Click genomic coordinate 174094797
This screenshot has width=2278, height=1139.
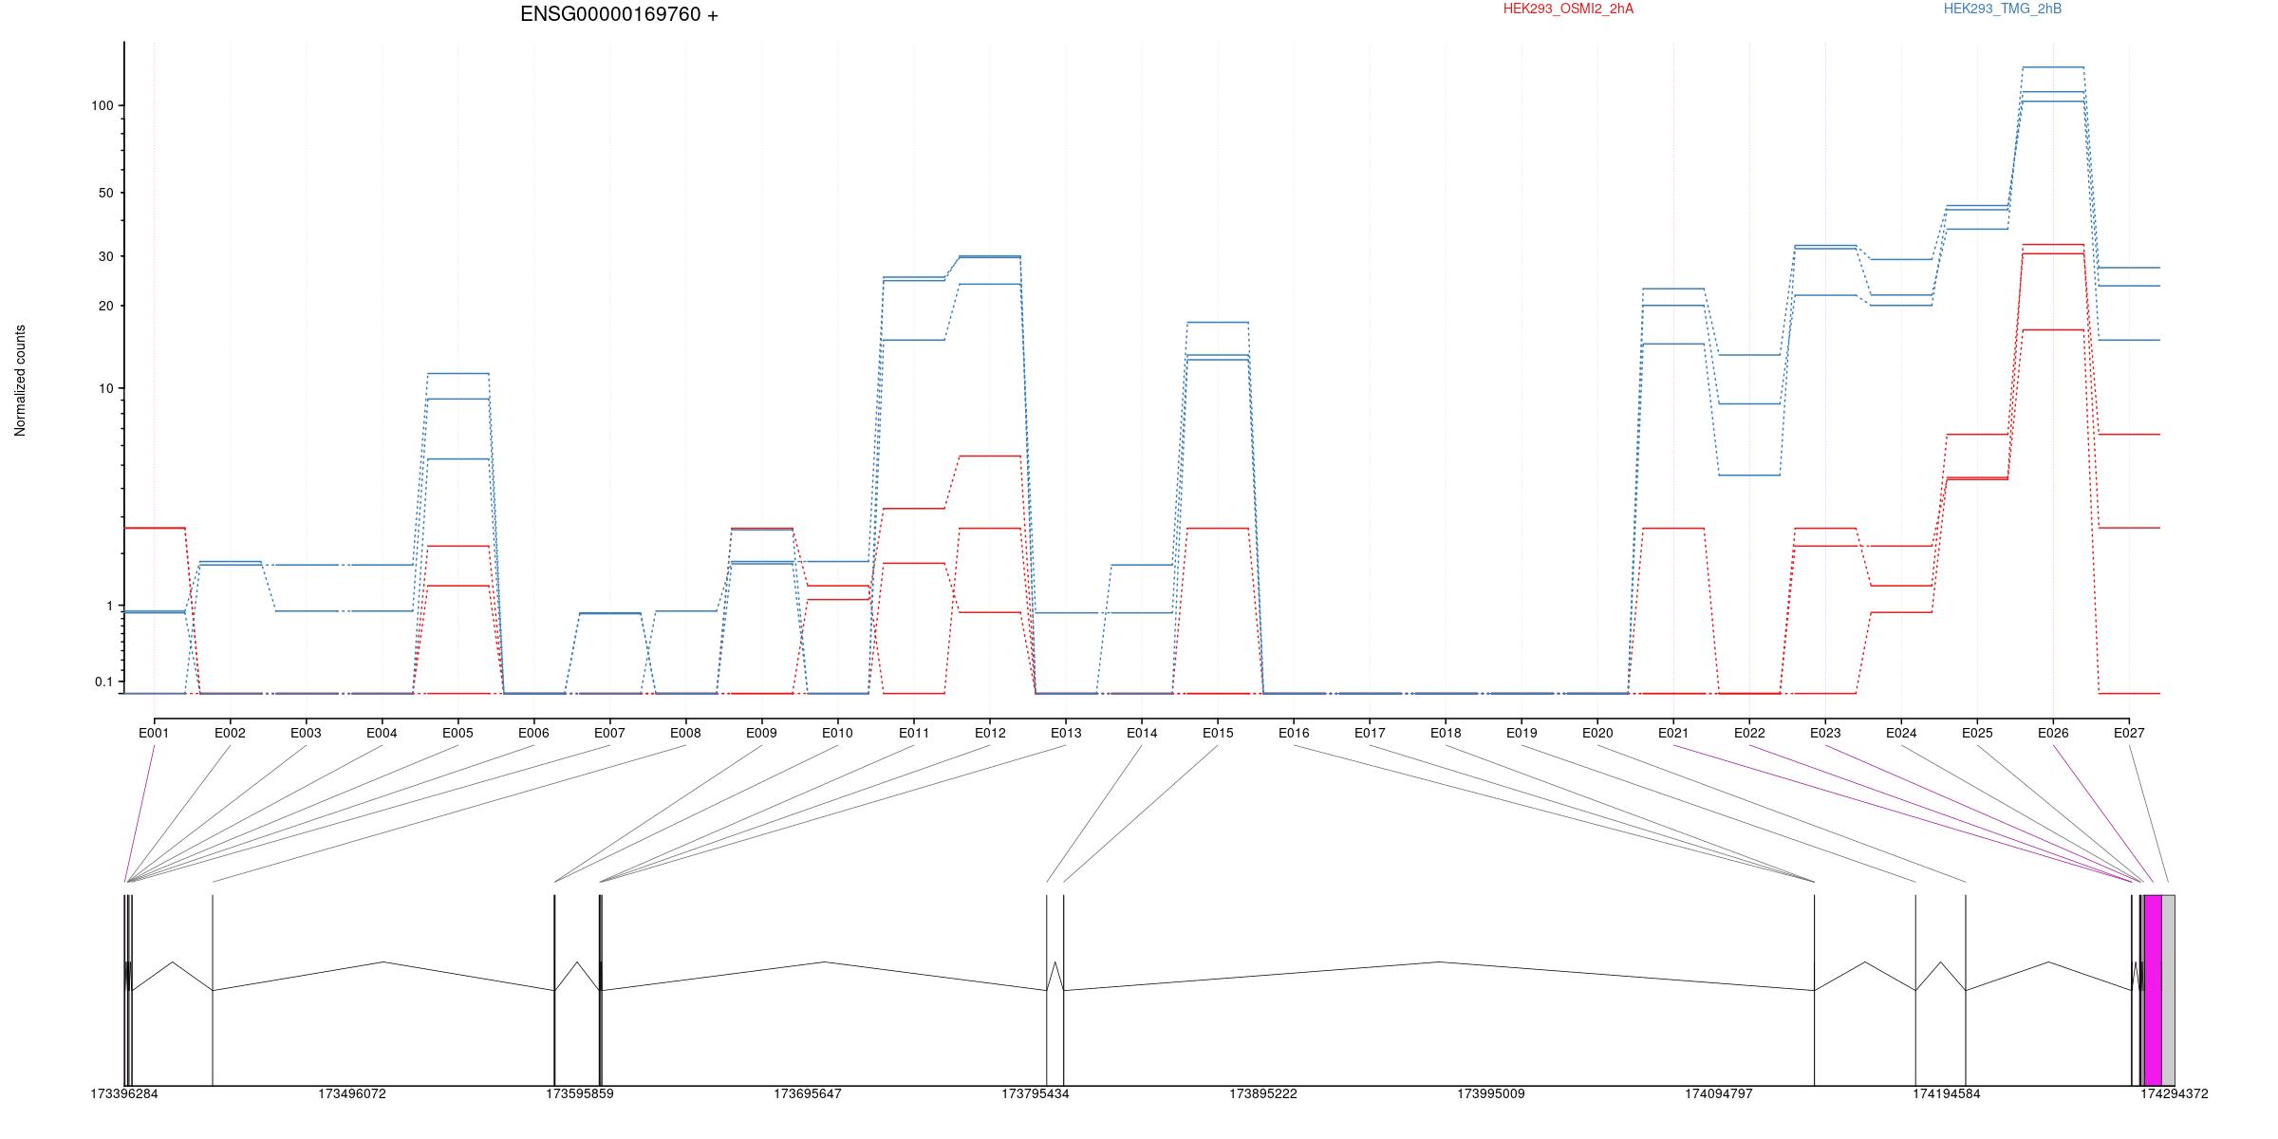coord(1719,1093)
